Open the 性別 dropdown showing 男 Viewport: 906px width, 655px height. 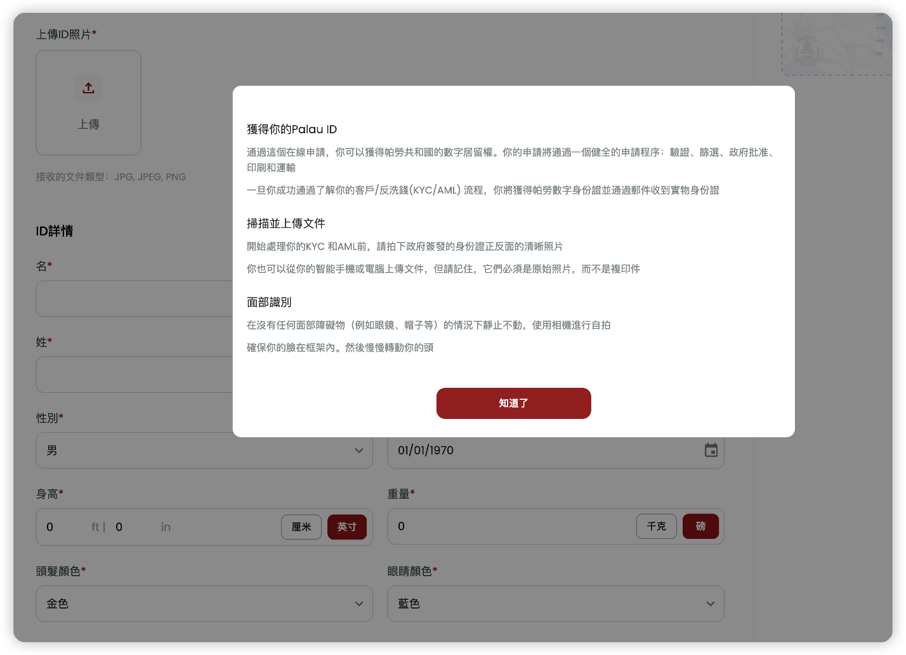click(x=204, y=451)
